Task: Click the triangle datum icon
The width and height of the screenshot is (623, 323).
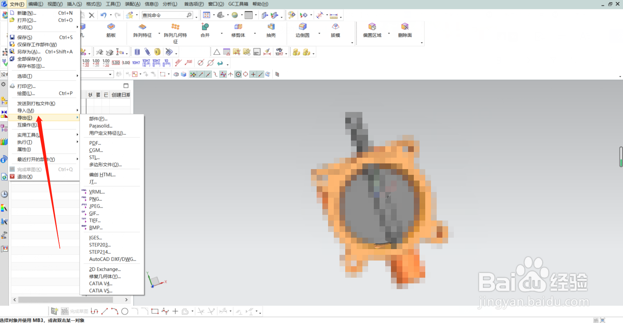Action: [216, 52]
